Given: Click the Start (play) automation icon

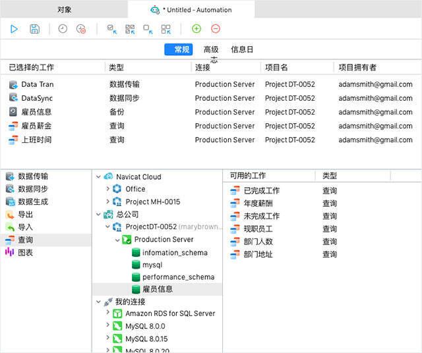Looking at the screenshot, I should tap(15, 29).
